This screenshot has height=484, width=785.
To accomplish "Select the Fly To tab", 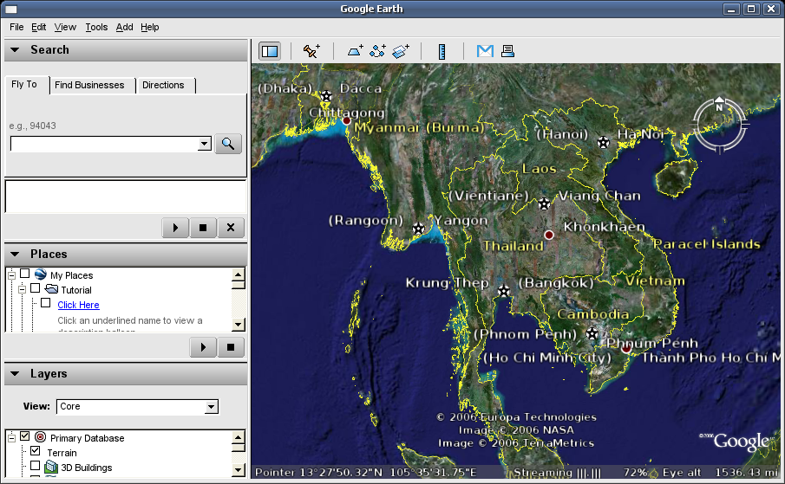I will 24,84.
